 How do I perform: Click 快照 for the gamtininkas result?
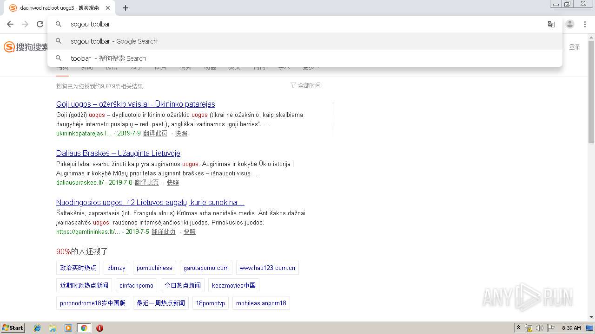click(x=190, y=231)
